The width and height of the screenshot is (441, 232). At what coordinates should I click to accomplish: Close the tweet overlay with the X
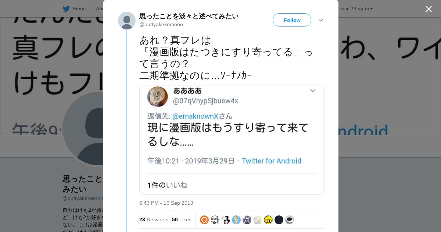pyautogui.click(x=429, y=9)
